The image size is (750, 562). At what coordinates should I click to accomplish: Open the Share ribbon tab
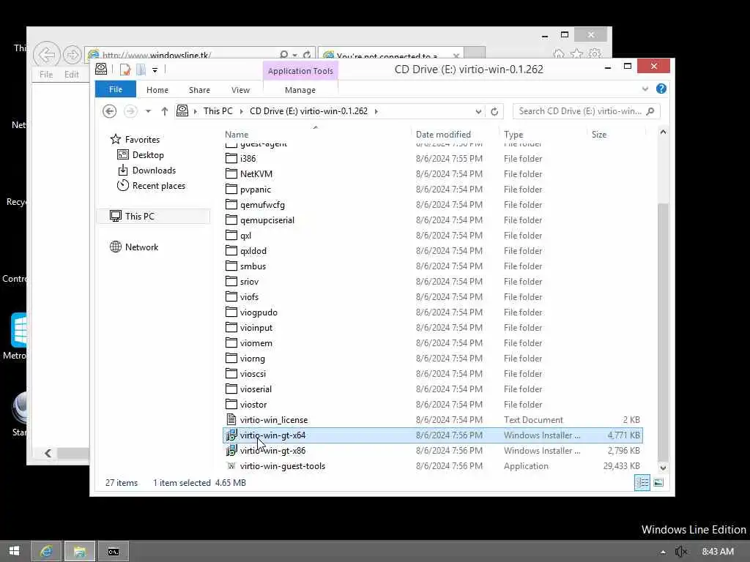tap(199, 90)
